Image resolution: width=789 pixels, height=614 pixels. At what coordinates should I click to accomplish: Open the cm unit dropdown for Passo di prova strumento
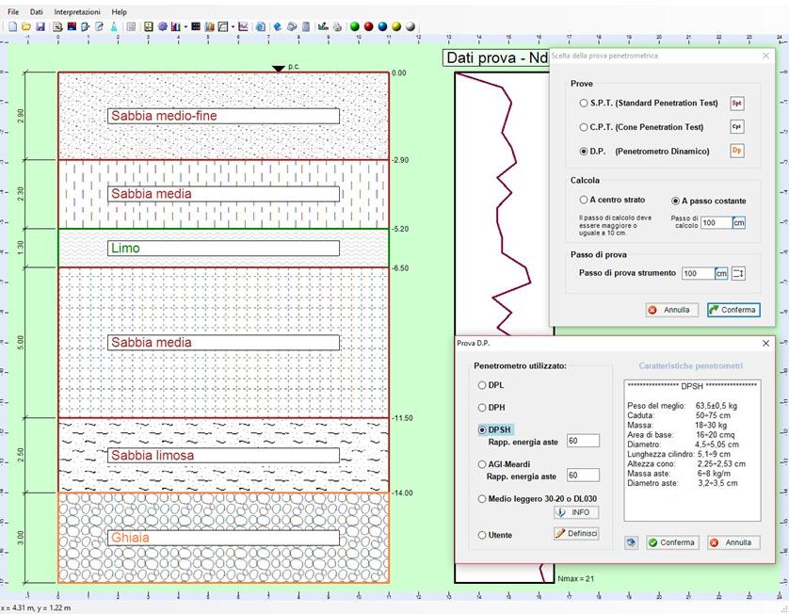point(721,273)
